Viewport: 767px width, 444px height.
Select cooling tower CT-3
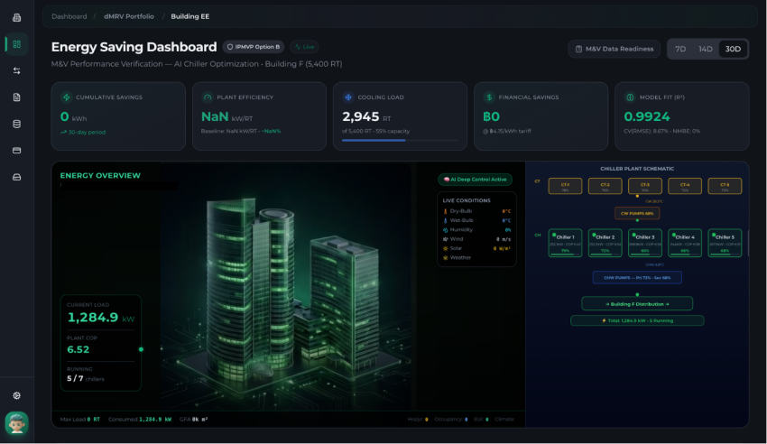[644, 186]
